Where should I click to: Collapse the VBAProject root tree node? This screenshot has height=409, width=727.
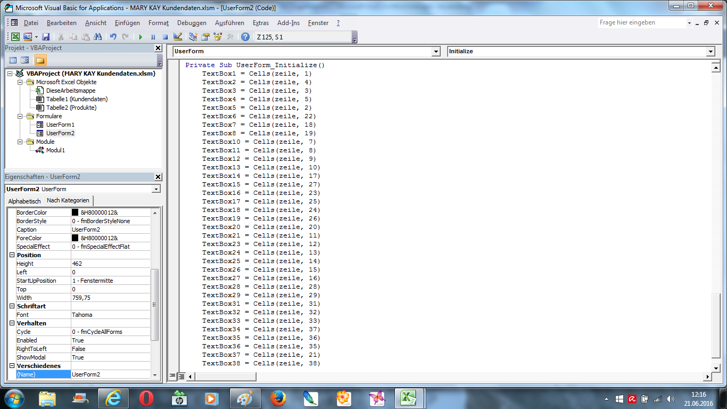[x=10, y=73]
